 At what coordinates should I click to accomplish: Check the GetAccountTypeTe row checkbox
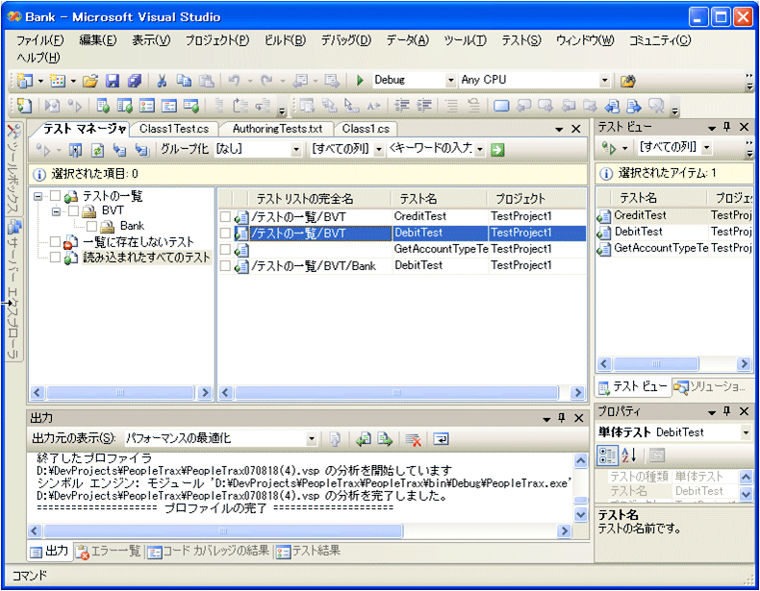tap(225, 249)
